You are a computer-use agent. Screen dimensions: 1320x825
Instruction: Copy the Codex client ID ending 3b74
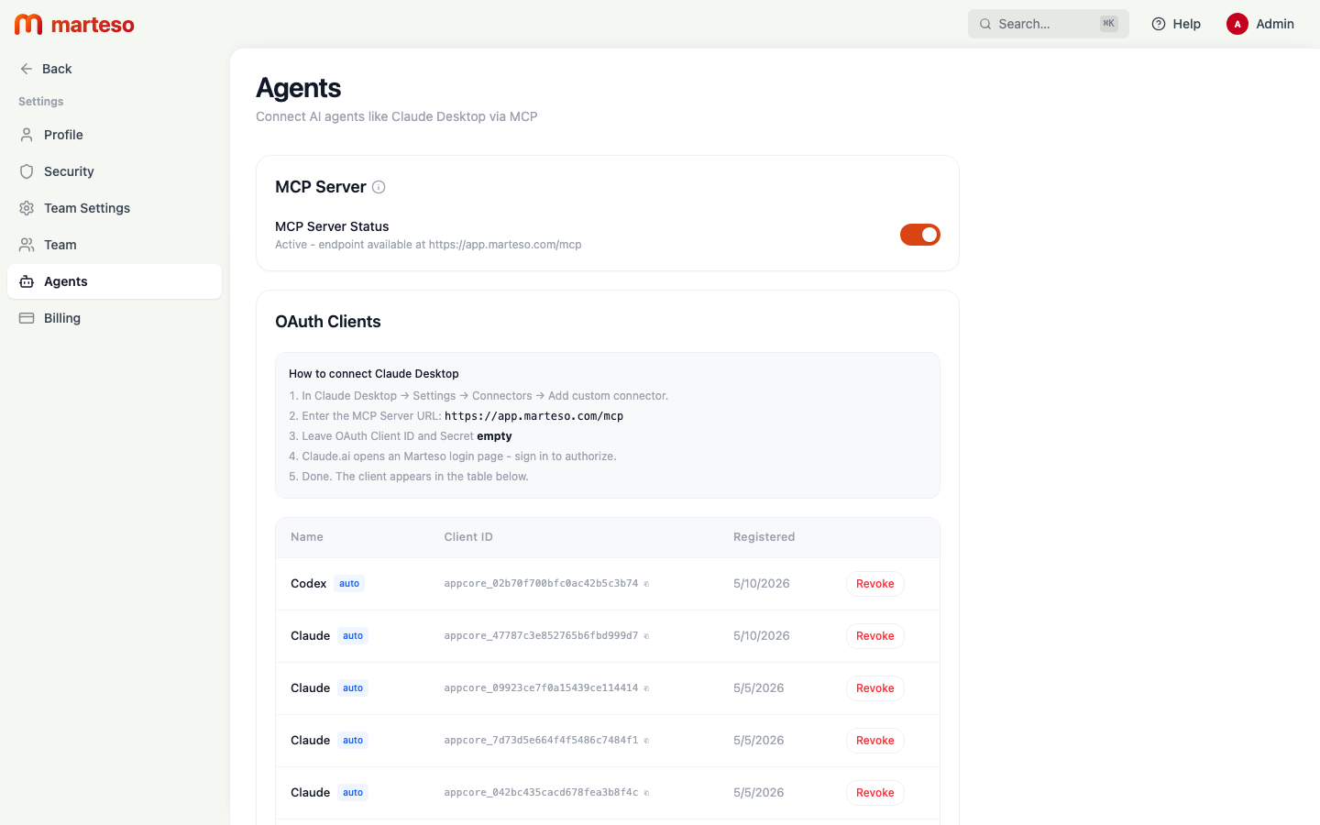point(646,584)
